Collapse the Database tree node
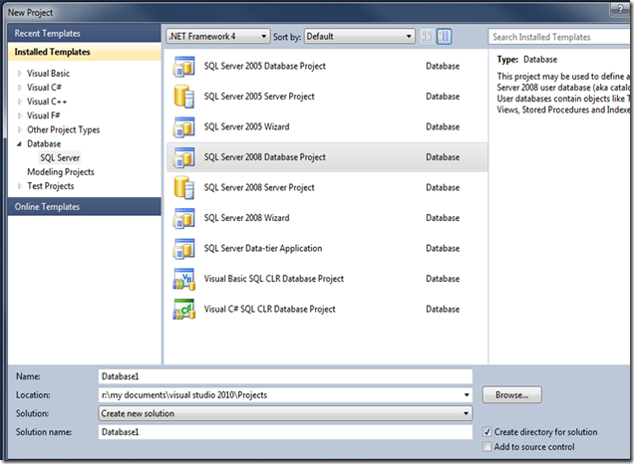 pos(19,144)
